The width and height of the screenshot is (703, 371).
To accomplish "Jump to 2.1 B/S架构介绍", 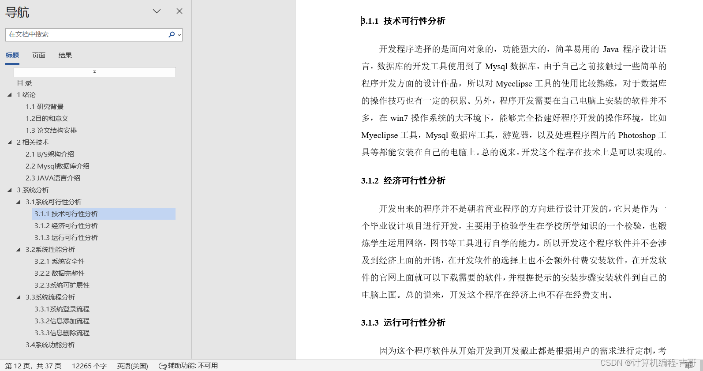I will 50,154.
